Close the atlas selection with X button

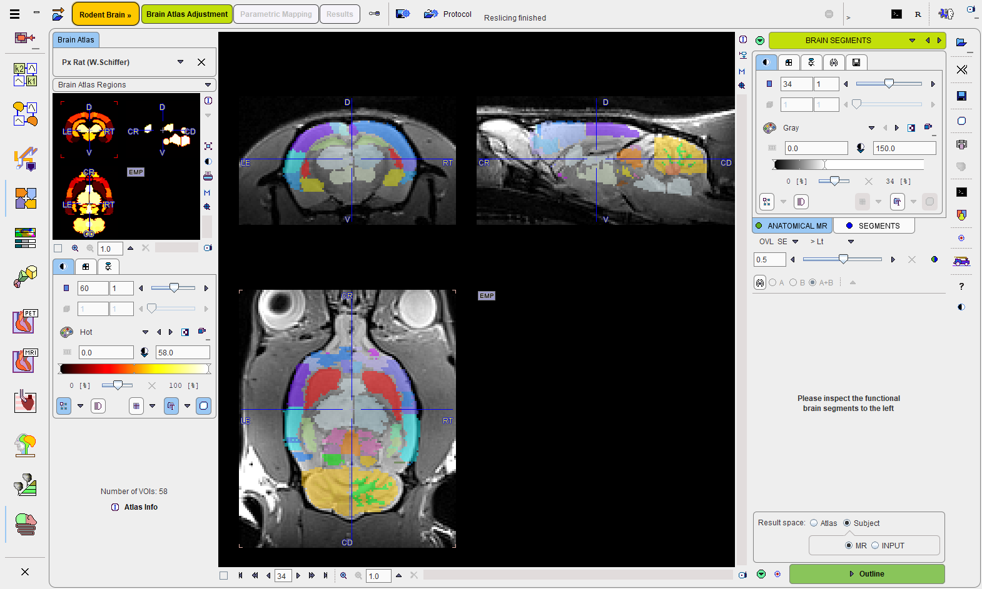pos(201,62)
